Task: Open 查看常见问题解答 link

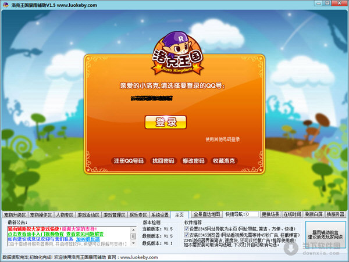Action: point(85,234)
